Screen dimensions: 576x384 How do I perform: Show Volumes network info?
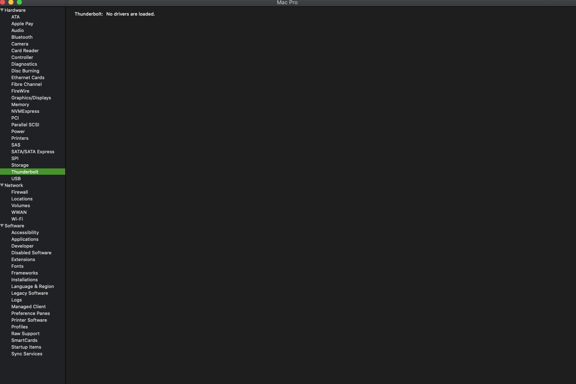pos(21,205)
